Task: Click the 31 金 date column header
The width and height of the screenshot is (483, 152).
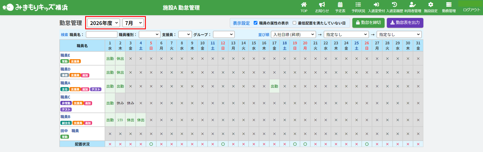Action: click(x=418, y=46)
